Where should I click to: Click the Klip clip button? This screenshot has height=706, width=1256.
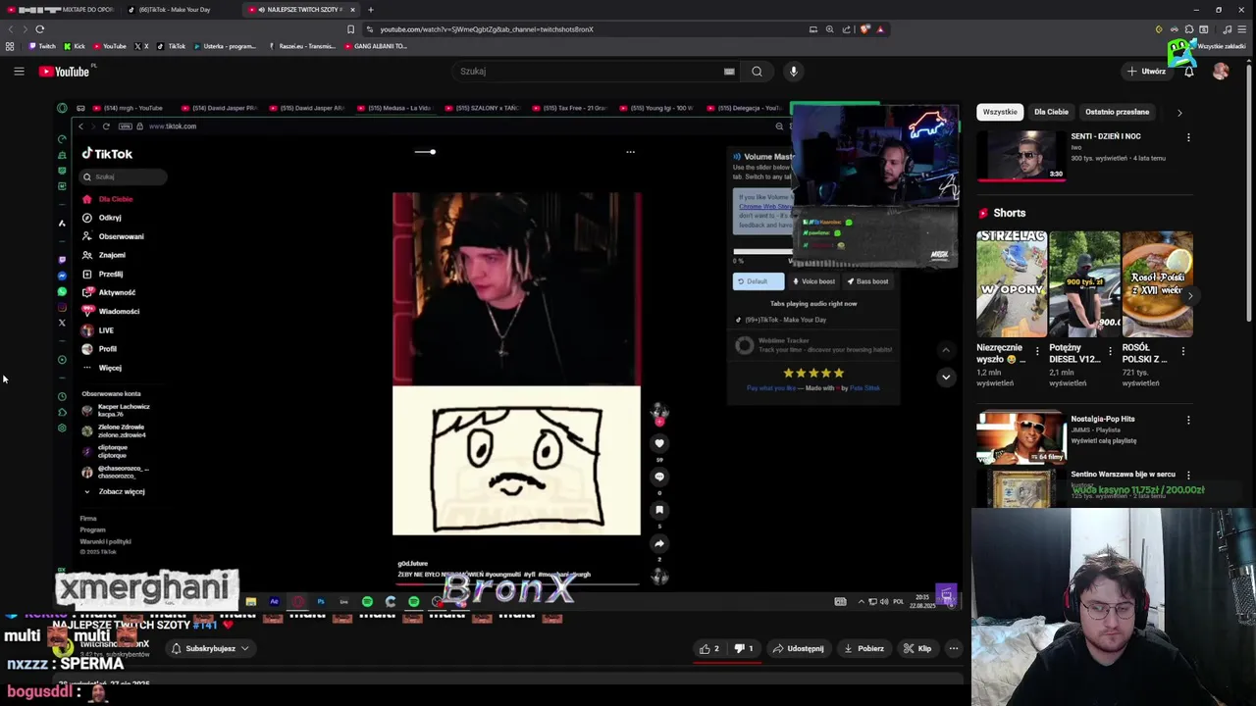[917, 648]
